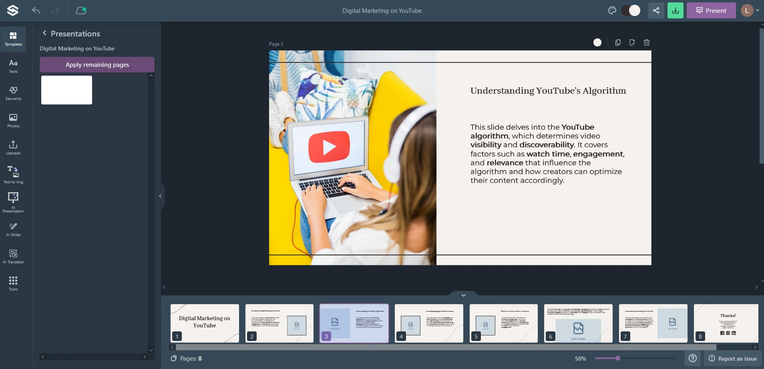This screenshot has height=369, width=764.
Task: Open the Text to img tool
Action: pyautogui.click(x=13, y=175)
